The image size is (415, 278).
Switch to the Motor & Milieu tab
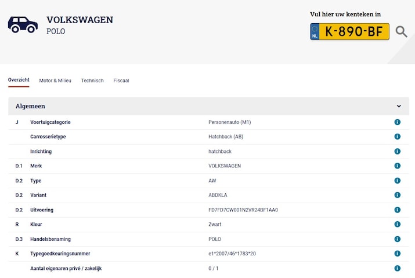pos(55,81)
